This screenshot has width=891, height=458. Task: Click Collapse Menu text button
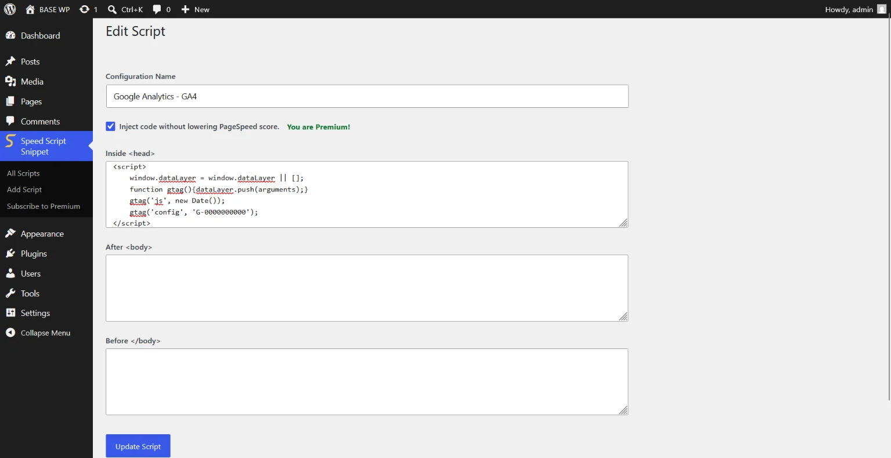pyautogui.click(x=45, y=333)
